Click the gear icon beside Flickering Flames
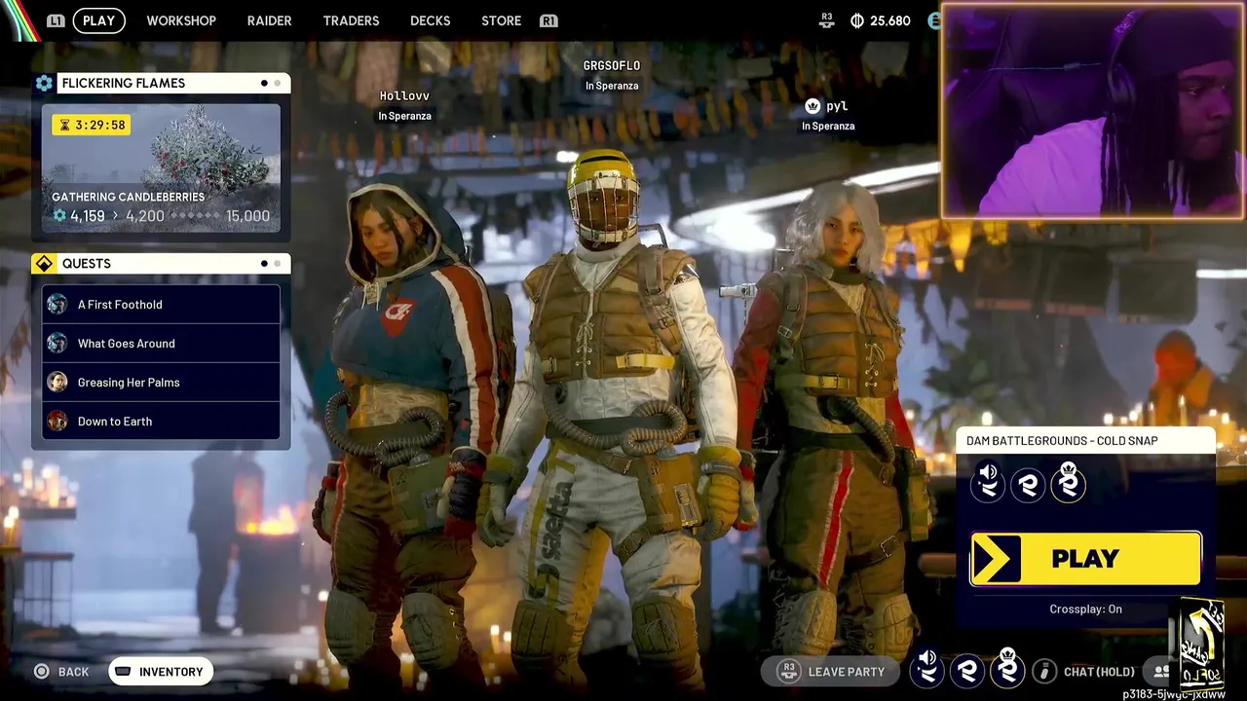The image size is (1247, 701). [44, 84]
